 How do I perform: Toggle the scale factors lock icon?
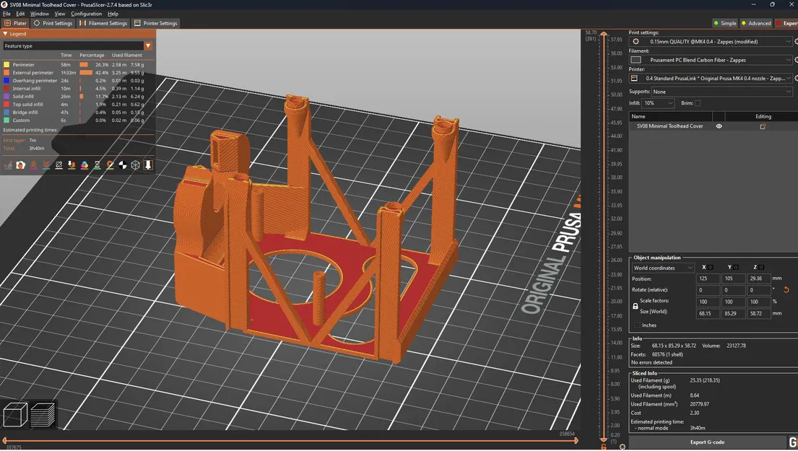[635, 306]
